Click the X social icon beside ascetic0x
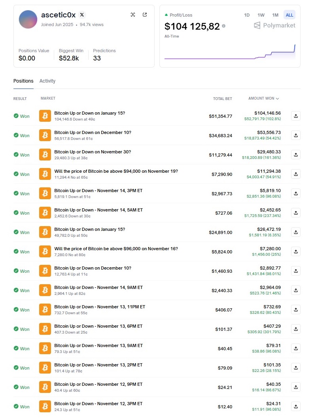 click(82, 15)
